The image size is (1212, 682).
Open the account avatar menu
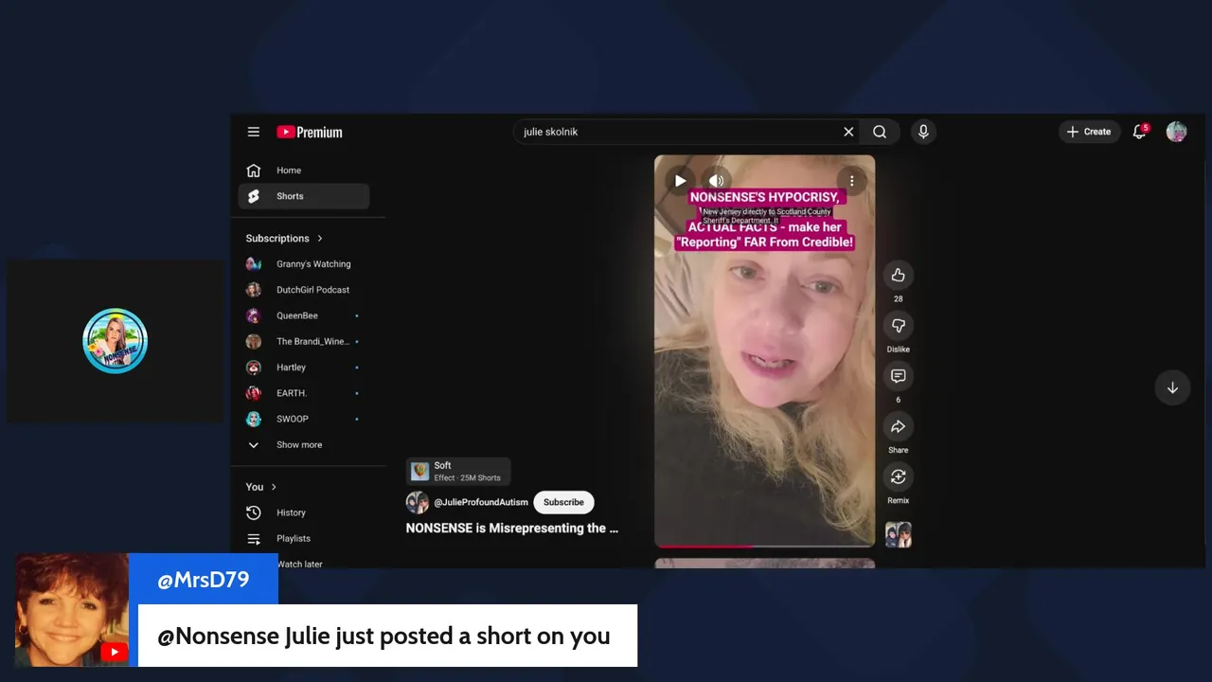coord(1176,132)
